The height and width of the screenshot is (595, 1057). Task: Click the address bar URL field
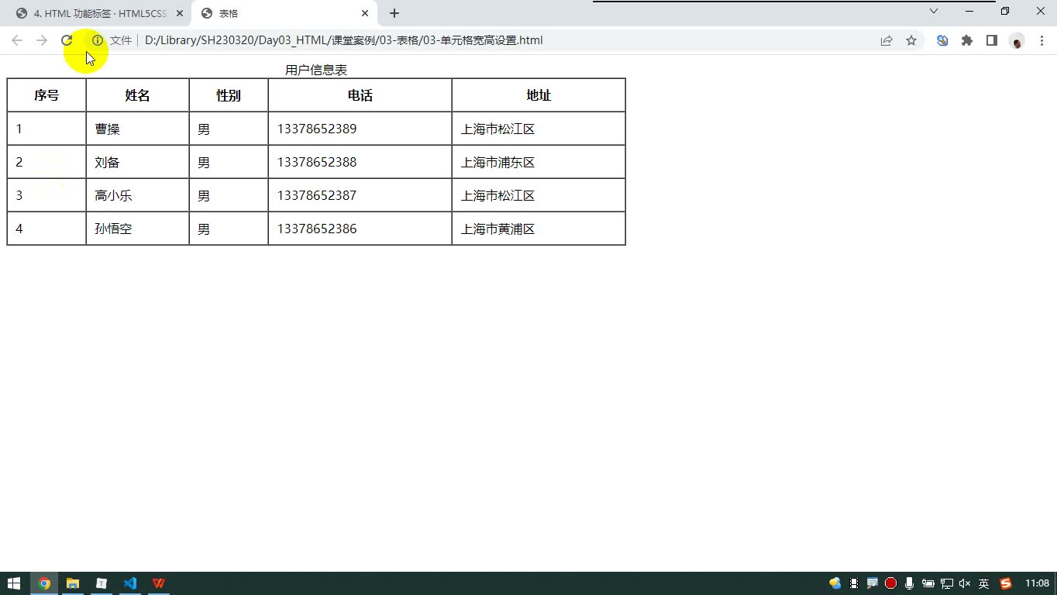[504, 40]
